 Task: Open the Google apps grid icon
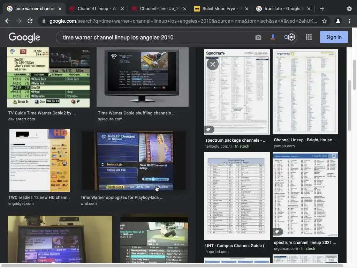click(309, 37)
